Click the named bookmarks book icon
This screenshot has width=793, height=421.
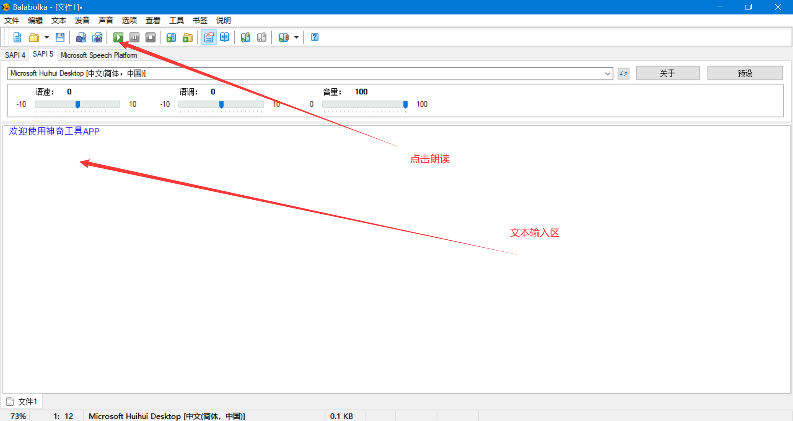283,38
